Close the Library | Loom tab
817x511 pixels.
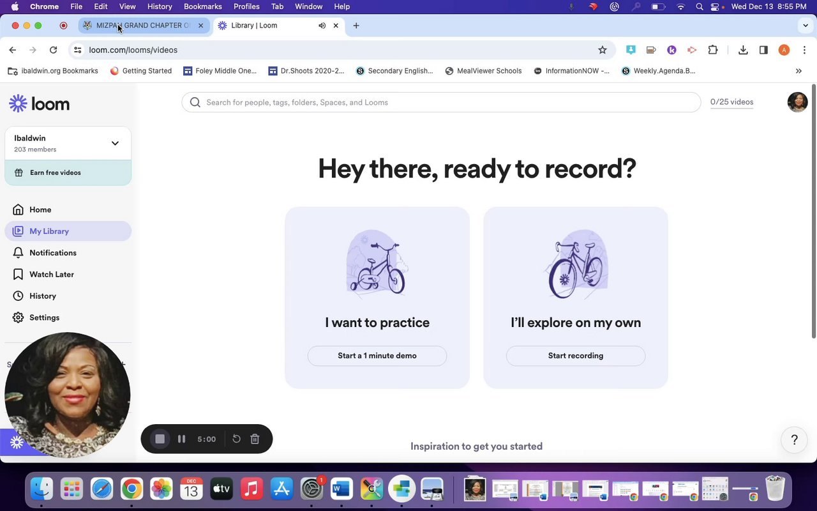336,26
